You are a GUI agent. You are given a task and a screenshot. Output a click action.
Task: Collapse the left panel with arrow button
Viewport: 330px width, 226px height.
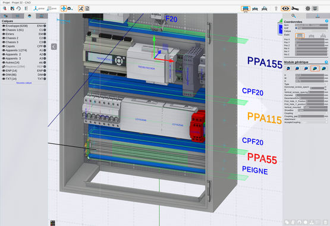click(54, 46)
